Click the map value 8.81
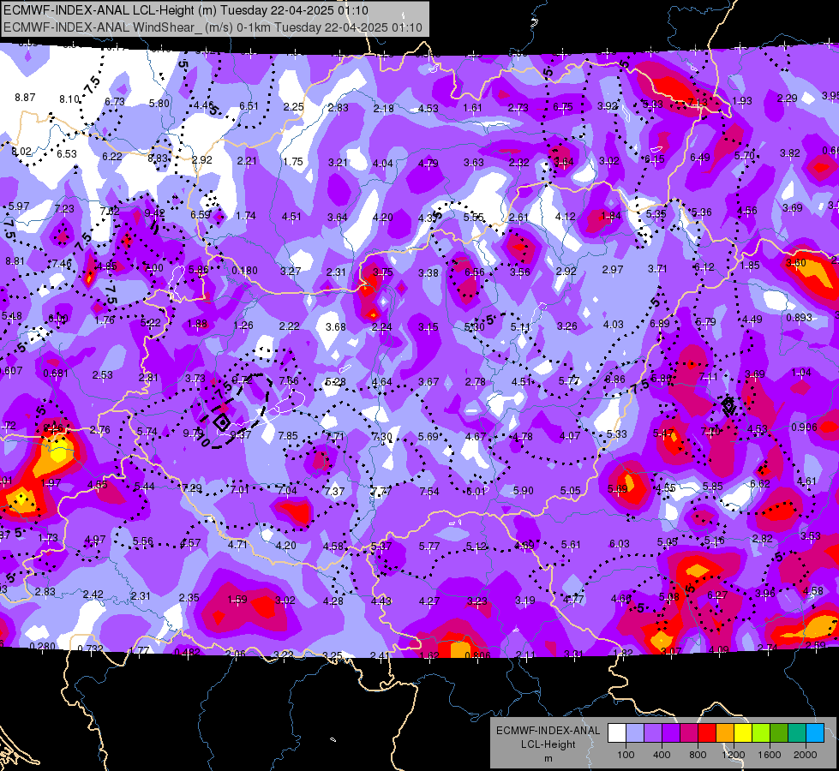The height and width of the screenshot is (771, 839). [x=15, y=261]
